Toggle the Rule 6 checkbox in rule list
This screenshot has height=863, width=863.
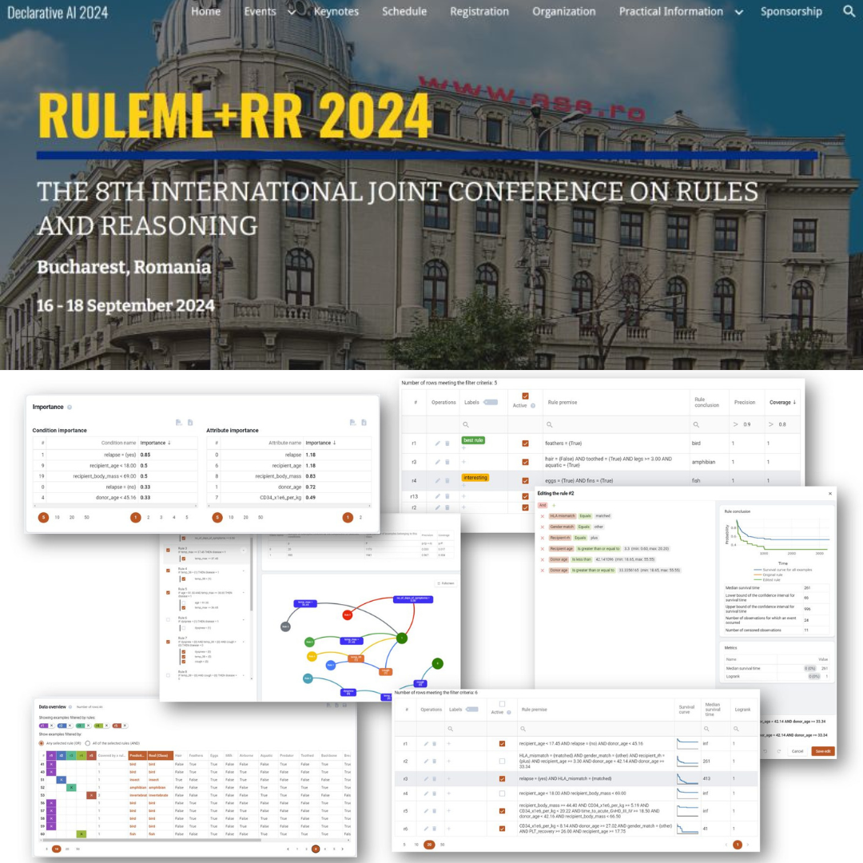coord(168,619)
